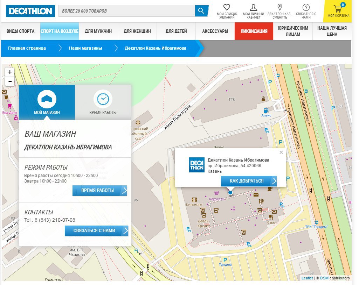
Task: Click the Девон-Кредит bank icon
Action: click(204, 215)
